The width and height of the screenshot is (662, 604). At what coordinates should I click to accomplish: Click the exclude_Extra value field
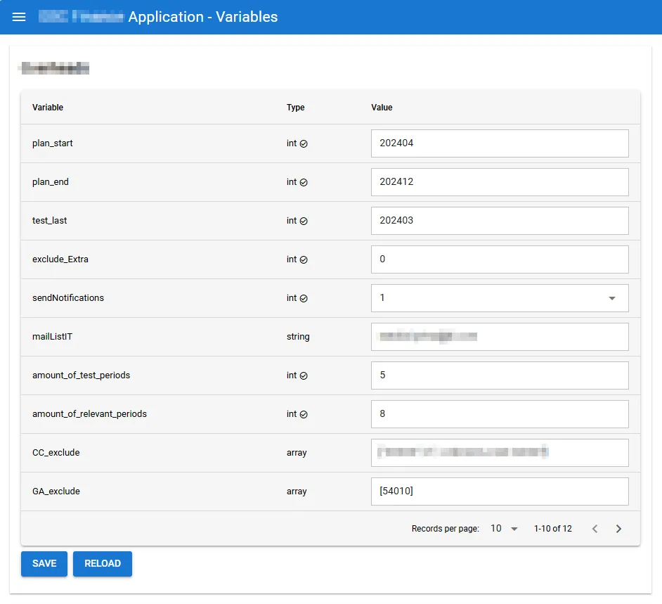[x=499, y=259]
